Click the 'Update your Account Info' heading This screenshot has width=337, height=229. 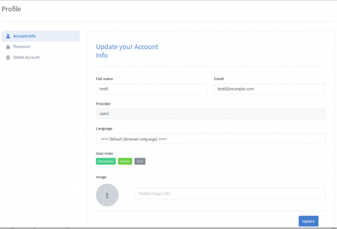click(x=127, y=51)
